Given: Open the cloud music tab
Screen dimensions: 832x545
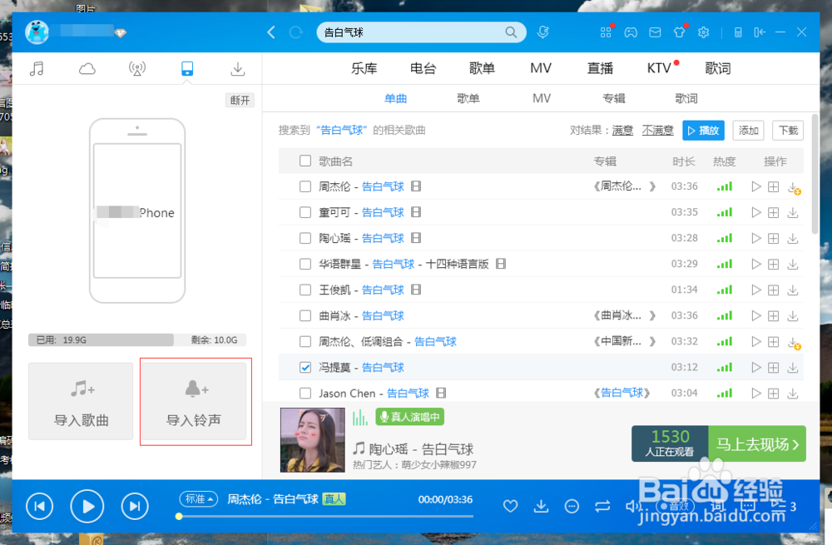Looking at the screenshot, I should [x=87, y=68].
